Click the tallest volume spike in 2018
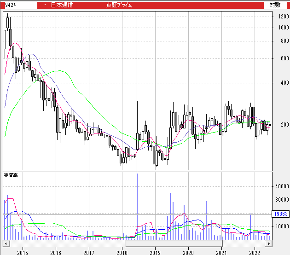The image size is (290, 255). point(137,206)
